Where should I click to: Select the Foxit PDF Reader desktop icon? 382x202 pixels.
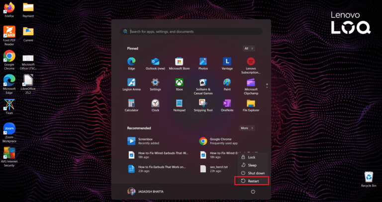click(9, 36)
